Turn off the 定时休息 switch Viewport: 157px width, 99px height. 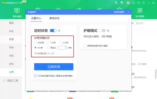(53, 31)
